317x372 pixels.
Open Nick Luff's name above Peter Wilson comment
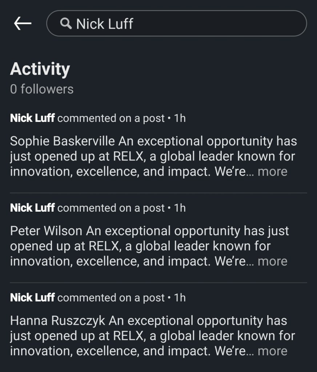(32, 208)
